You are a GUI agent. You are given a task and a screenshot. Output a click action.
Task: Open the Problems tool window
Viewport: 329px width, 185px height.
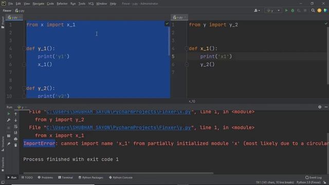45,177
